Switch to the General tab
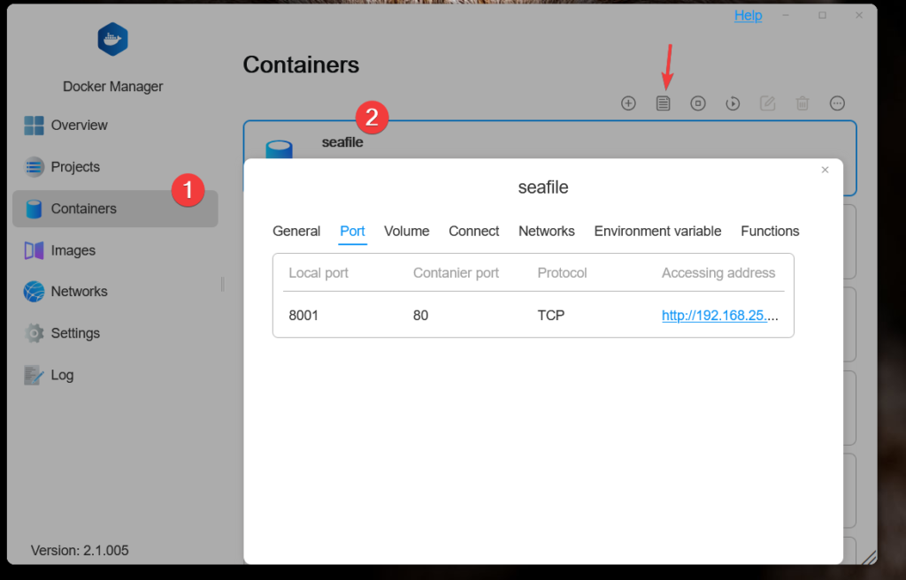 pos(296,231)
